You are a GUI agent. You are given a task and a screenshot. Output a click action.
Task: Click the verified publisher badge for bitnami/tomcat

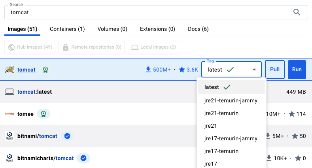[x=67, y=136]
